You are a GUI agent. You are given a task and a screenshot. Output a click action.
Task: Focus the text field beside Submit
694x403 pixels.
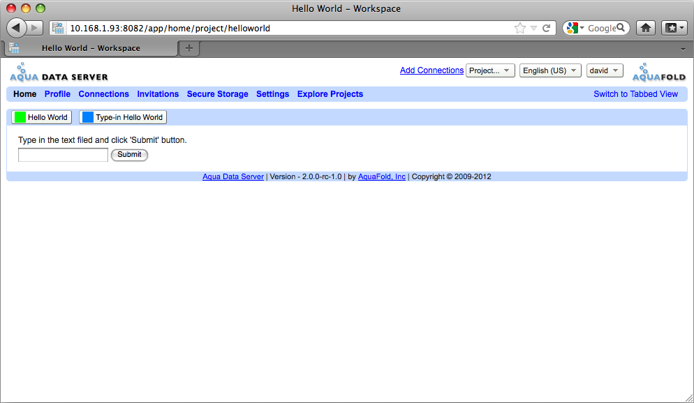tap(63, 155)
